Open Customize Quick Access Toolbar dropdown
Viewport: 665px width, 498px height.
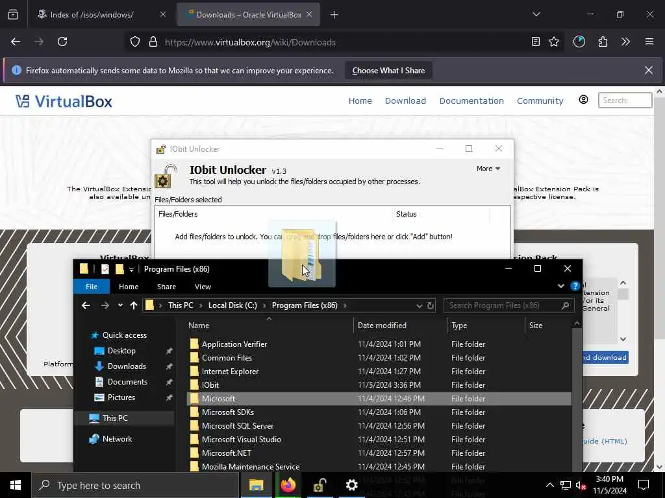(131, 269)
